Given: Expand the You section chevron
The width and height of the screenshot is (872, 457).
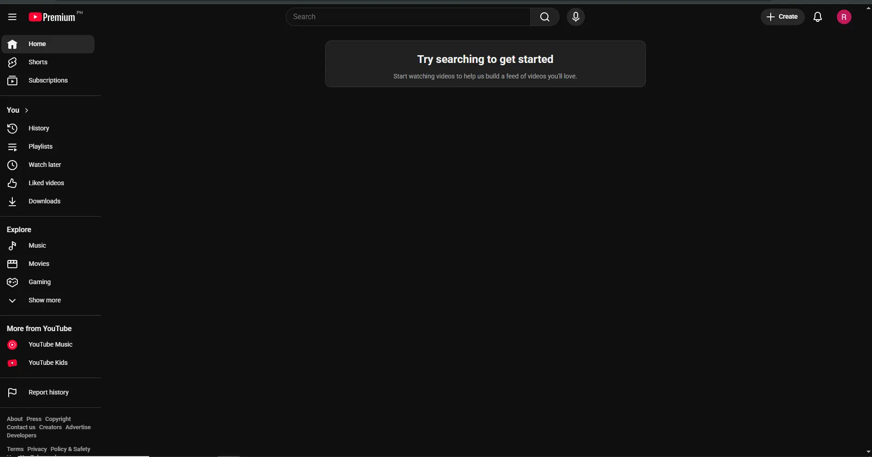Looking at the screenshot, I should click(x=26, y=110).
